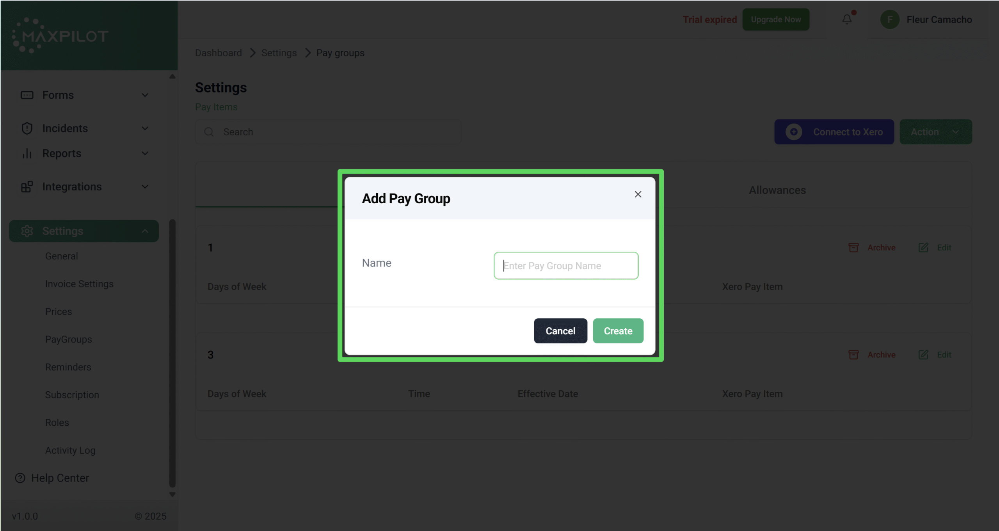This screenshot has width=999, height=531.
Task: Click the Forms sidebar icon
Action: tap(27, 95)
